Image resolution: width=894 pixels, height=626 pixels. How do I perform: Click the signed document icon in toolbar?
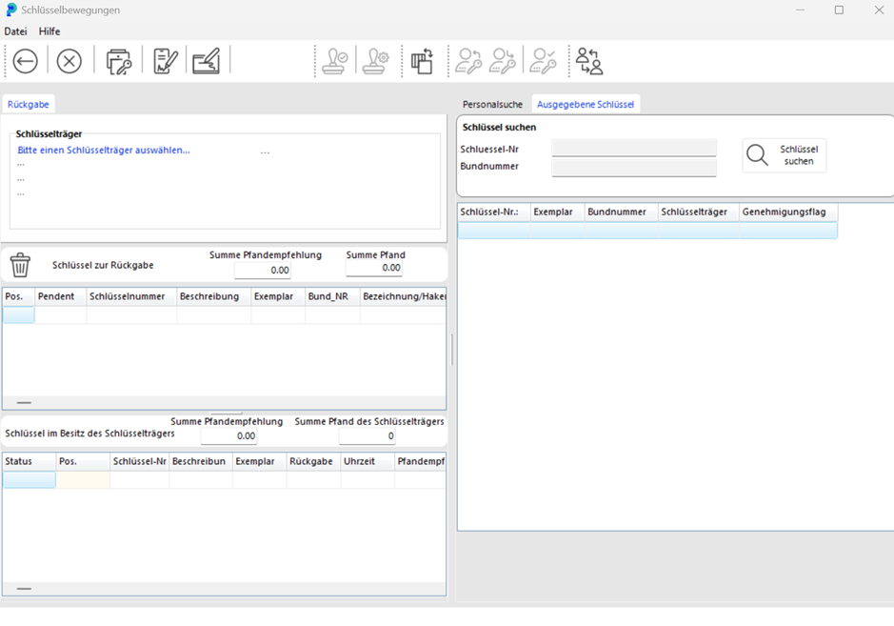pos(166,62)
